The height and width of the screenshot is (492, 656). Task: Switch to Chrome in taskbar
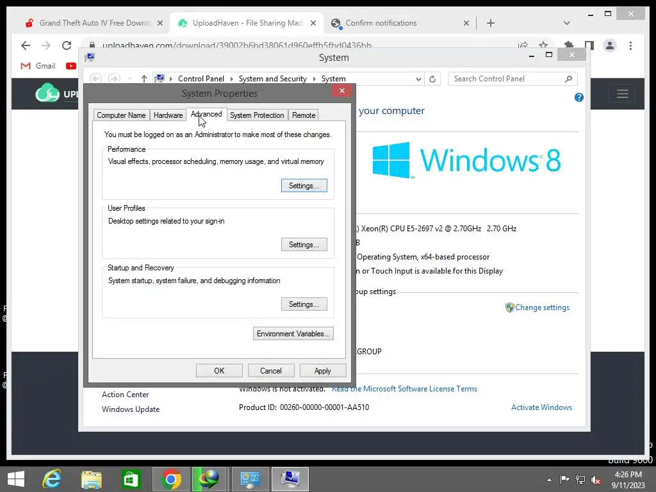pyautogui.click(x=170, y=479)
